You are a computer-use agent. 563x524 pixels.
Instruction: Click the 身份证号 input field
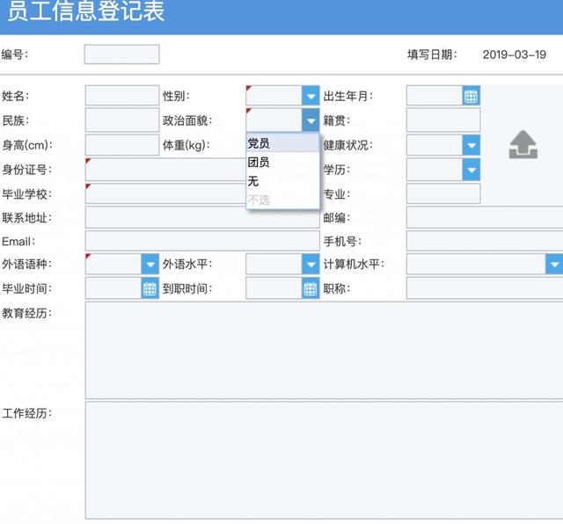coord(166,170)
